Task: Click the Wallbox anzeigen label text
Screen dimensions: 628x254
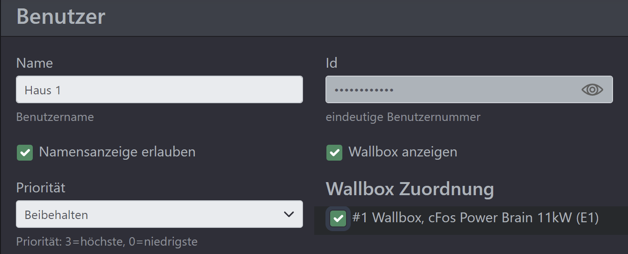Action: [403, 152]
